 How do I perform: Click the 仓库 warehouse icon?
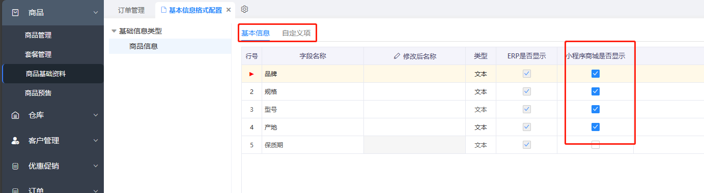point(16,115)
